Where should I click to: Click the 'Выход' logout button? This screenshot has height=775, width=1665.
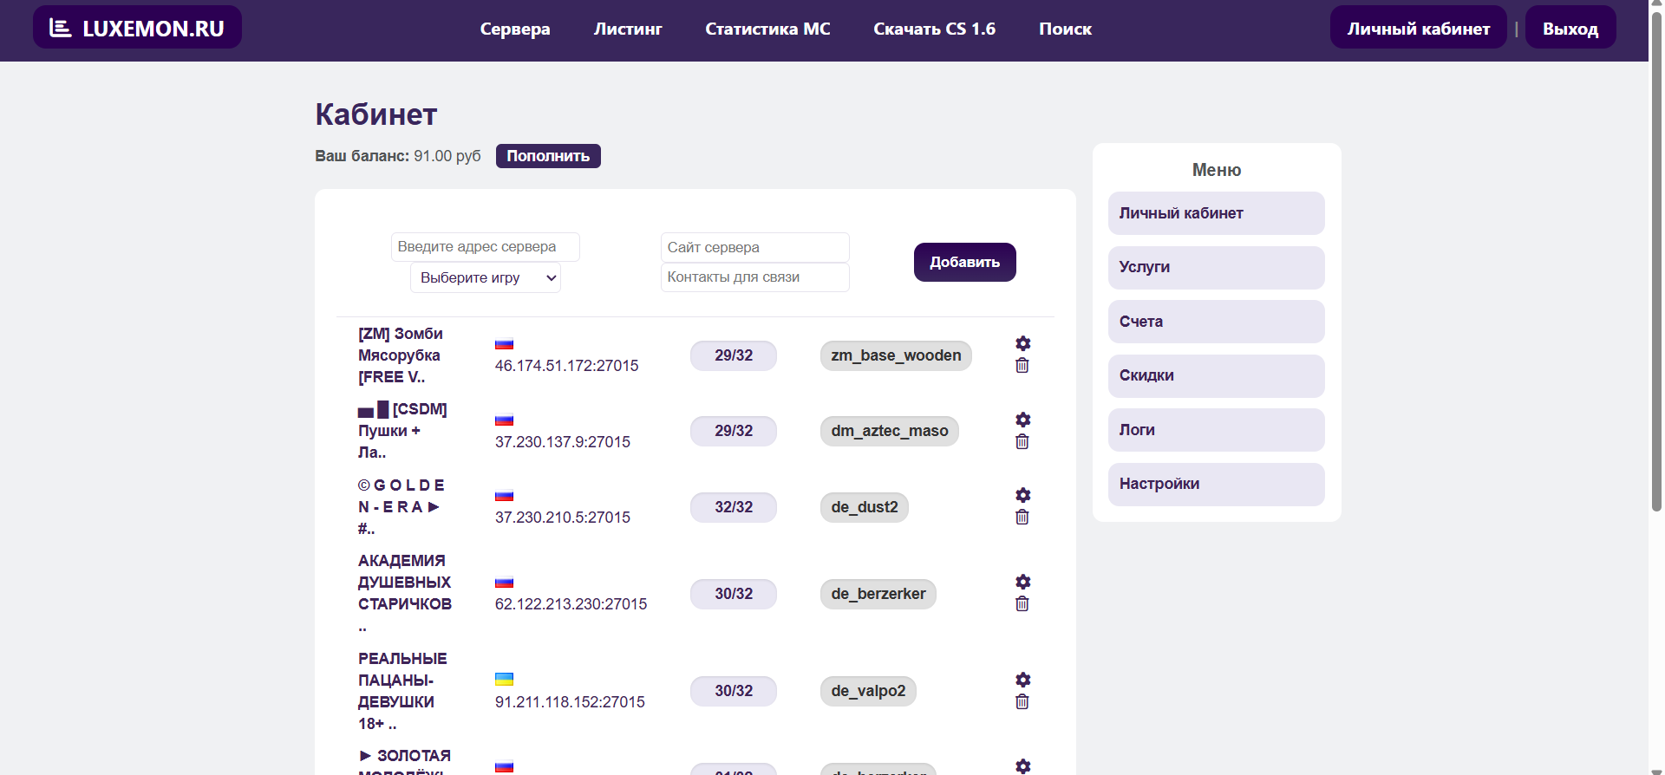pyautogui.click(x=1570, y=29)
